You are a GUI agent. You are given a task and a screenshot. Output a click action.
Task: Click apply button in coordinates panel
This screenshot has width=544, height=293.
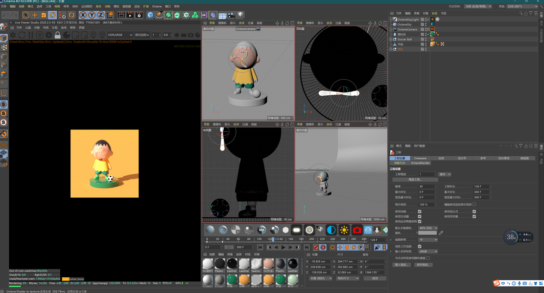click(x=375, y=278)
